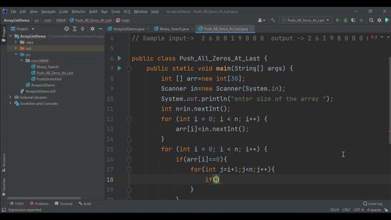
Task: Open Build tool window
Action: tap(85, 204)
